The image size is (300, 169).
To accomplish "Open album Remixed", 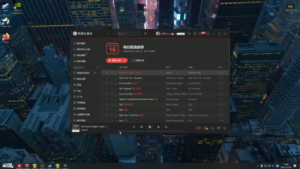I will coord(192,99).
